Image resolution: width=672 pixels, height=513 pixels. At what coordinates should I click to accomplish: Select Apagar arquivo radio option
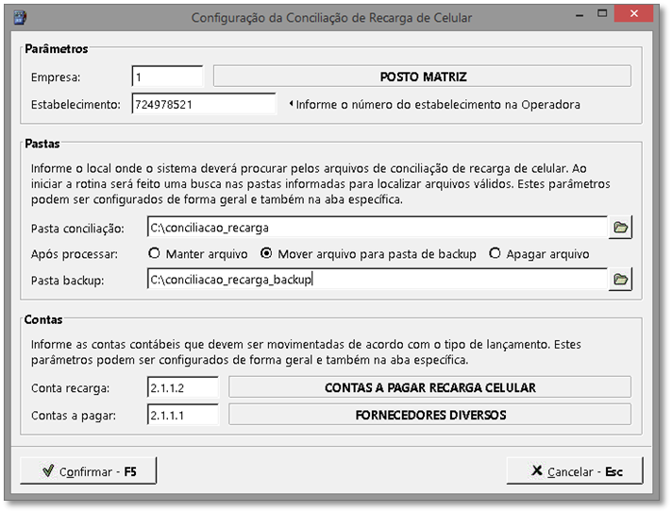pyautogui.click(x=539, y=254)
